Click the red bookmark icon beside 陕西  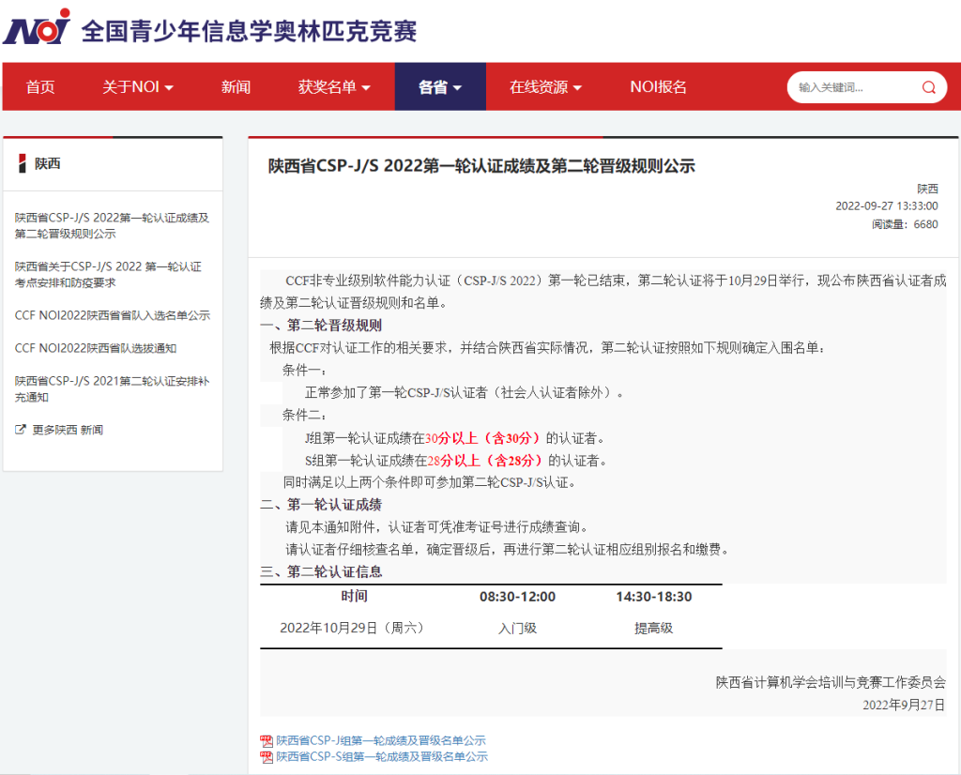23,163
